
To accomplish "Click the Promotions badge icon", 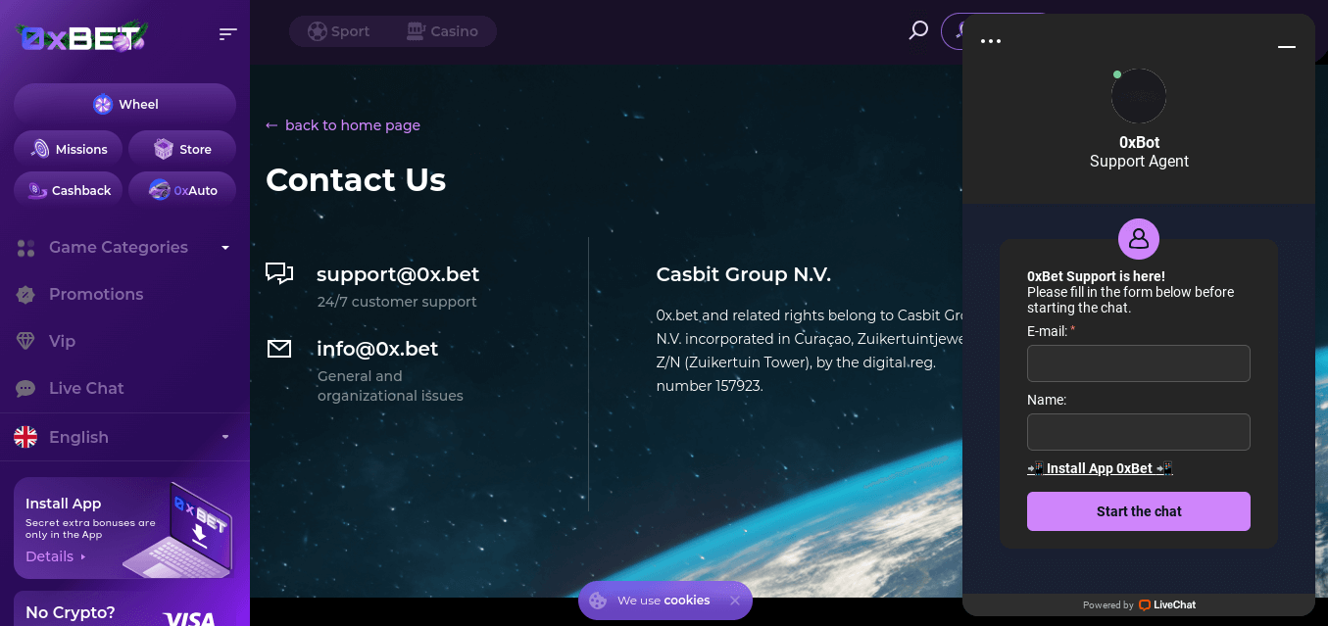I will 26,294.
